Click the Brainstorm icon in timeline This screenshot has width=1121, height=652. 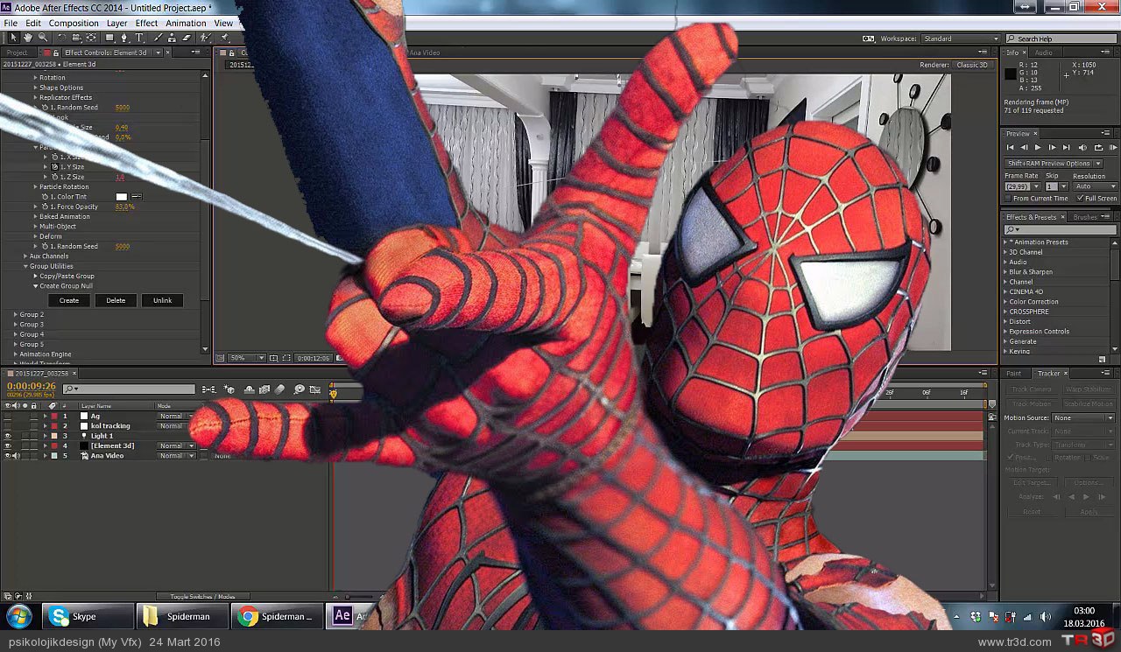click(x=299, y=389)
